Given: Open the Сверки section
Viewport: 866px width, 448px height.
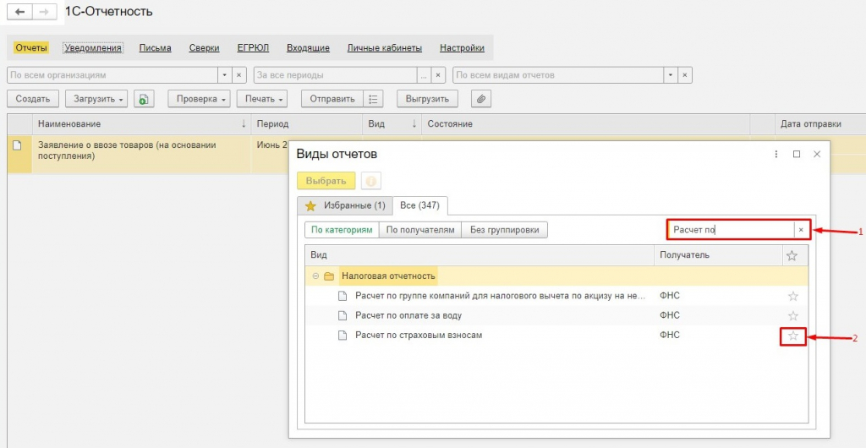Looking at the screenshot, I should 205,48.
